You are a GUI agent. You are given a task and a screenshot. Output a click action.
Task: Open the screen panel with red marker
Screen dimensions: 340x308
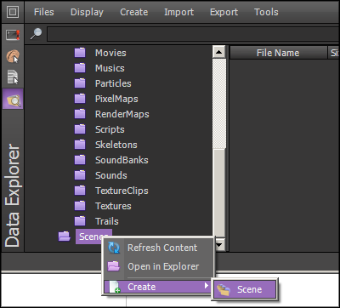click(13, 35)
